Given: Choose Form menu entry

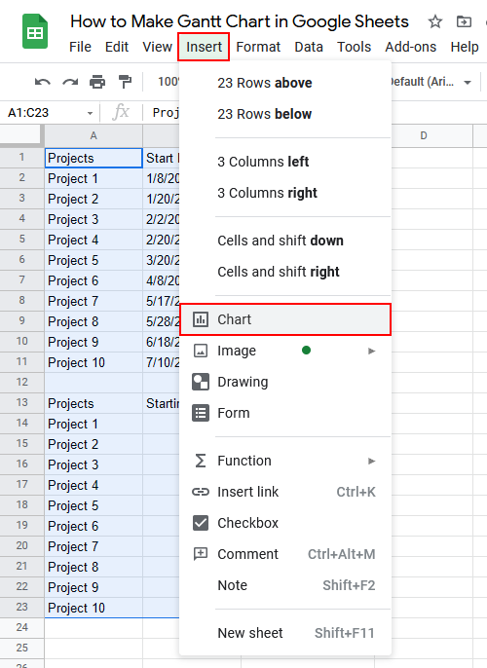Looking at the screenshot, I should pyautogui.click(x=285, y=413).
